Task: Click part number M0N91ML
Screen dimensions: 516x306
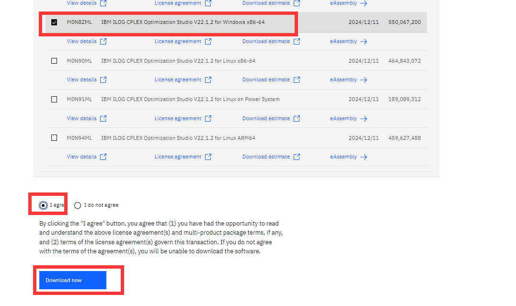Action: (80, 99)
